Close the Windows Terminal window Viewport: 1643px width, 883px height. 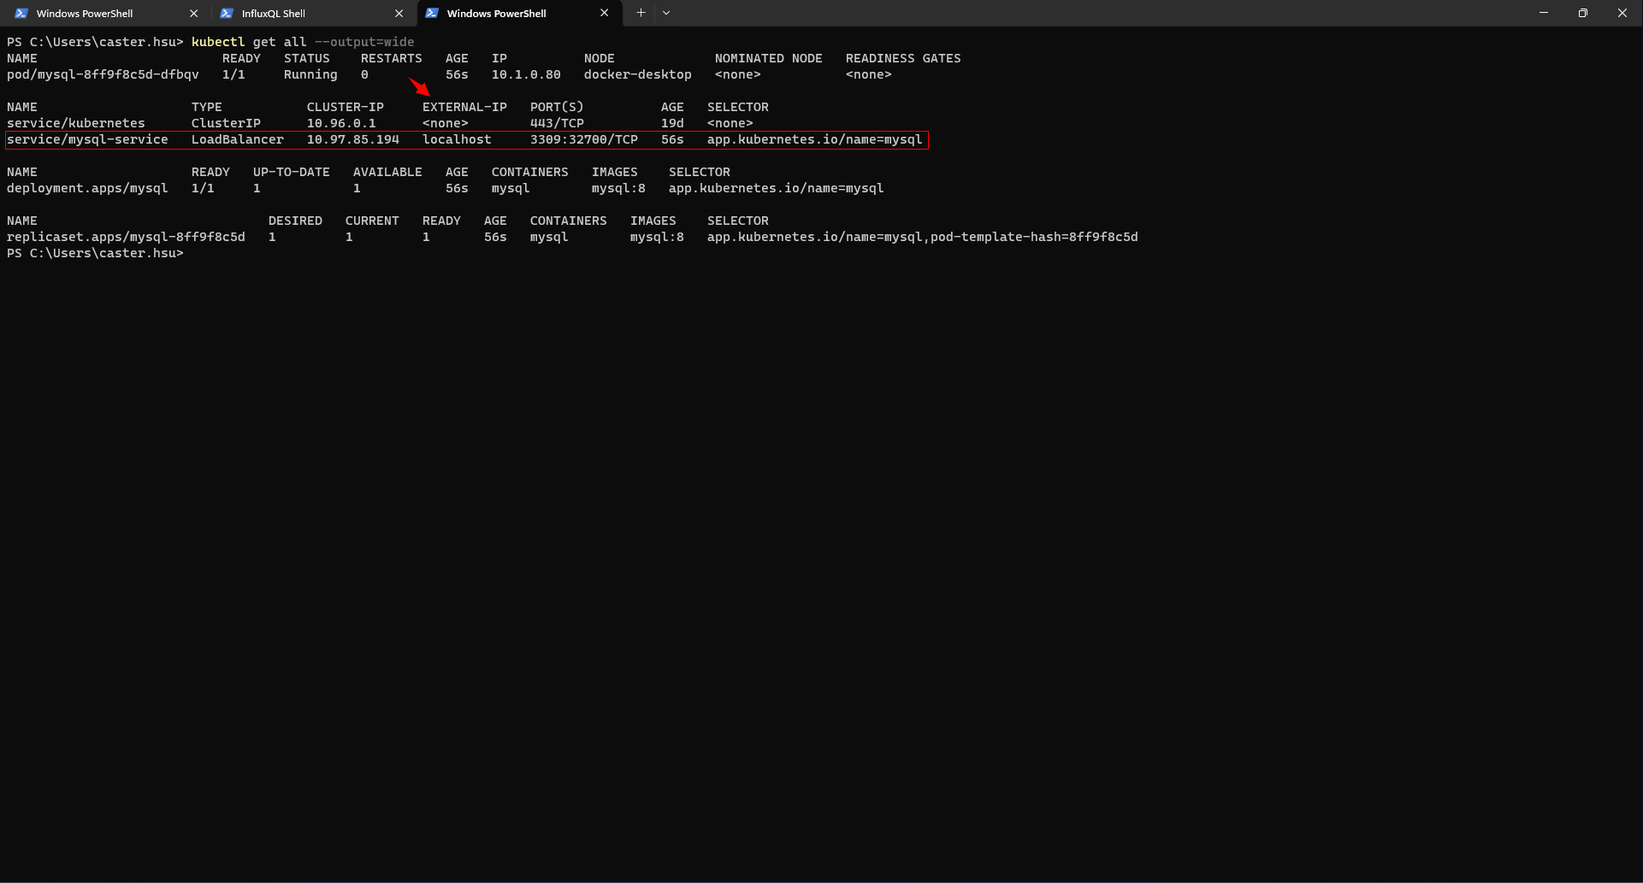pos(1622,13)
